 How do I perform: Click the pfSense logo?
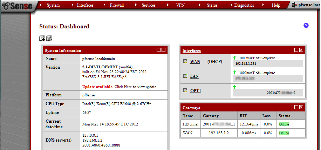pyautogui.click(x=17, y=6)
